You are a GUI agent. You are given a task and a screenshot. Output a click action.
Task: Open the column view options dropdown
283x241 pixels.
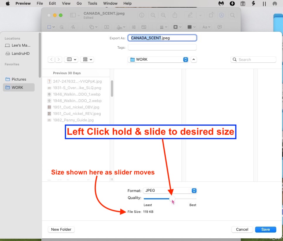(71, 59)
